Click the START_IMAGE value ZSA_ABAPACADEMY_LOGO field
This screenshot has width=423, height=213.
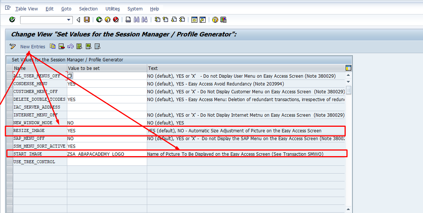pos(107,154)
